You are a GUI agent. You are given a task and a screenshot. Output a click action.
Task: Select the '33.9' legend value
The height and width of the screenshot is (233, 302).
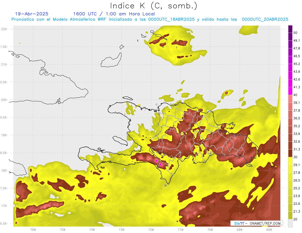(297, 134)
